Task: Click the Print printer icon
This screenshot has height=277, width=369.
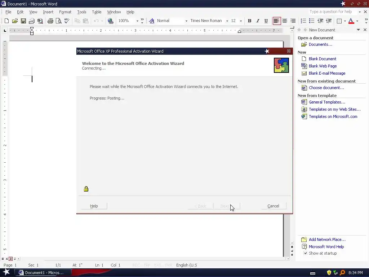Action: pyautogui.click(x=50, y=21)
